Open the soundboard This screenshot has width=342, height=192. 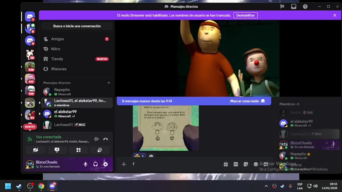tap(100, 150)
